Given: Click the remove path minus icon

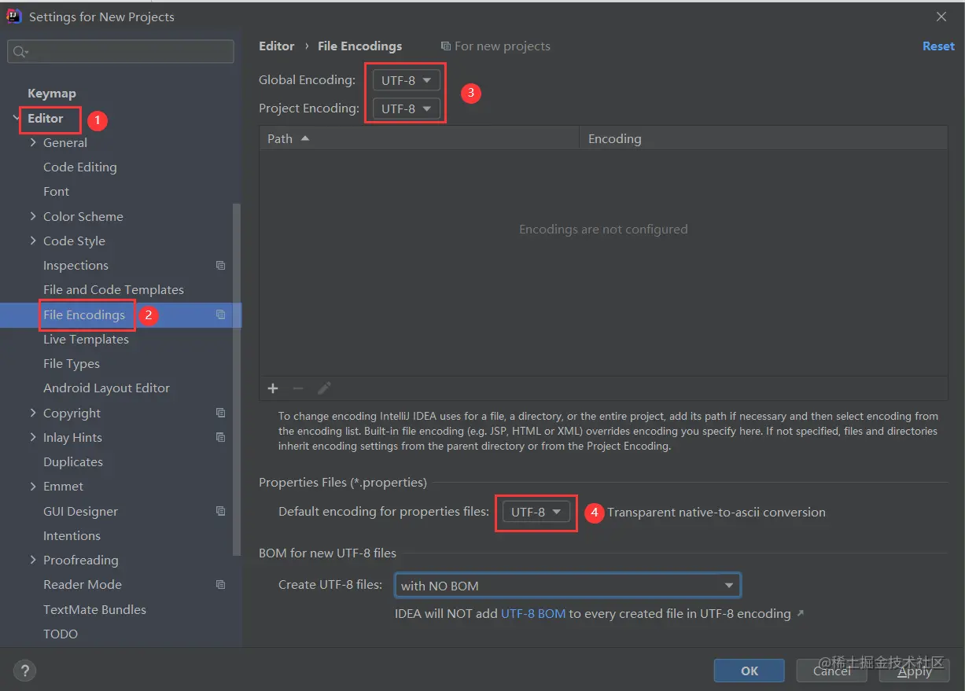Looking at the screenshot, I should 298,388.
